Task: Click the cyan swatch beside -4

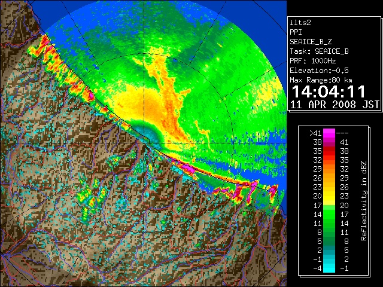Action: tap(329, 268)
